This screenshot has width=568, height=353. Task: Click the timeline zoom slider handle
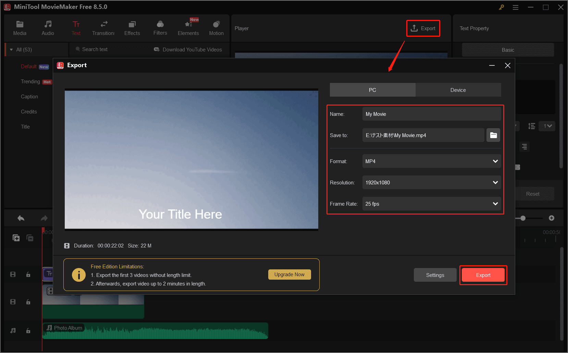523,218
